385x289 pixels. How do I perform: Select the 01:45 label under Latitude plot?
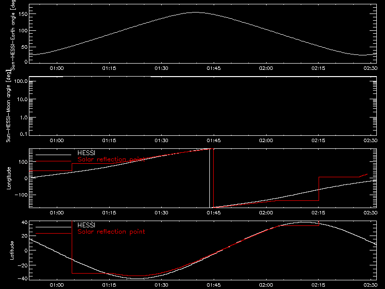pyautogui.click(x=214, y=285)
